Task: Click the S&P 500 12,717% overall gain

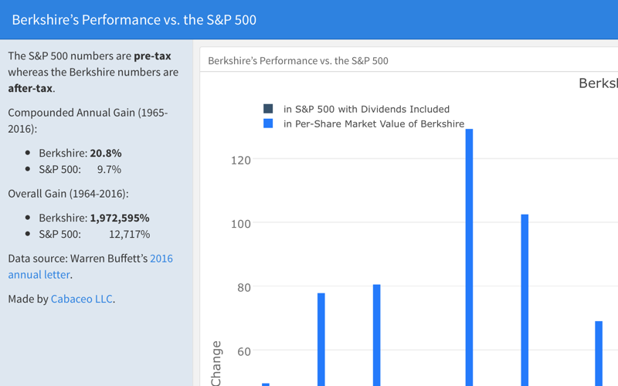Action: point(129,234)
